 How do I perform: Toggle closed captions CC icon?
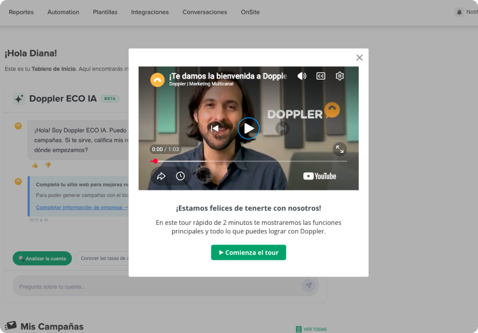point(321,76)
